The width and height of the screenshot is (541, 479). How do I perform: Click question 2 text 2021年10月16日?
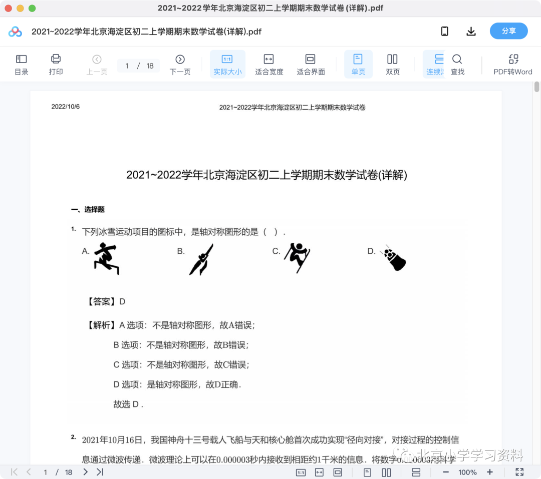point(270,439)
